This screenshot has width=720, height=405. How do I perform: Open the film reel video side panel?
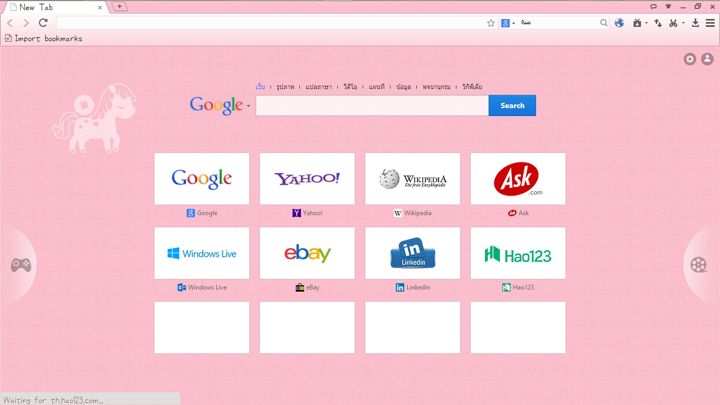pos(699,265)
